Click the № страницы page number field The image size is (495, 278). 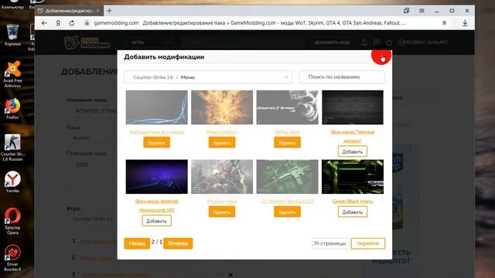pyautogui.click(x=330, y=243)
